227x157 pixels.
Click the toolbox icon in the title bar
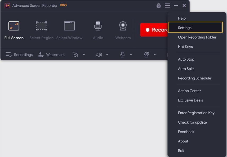[158, 6]
